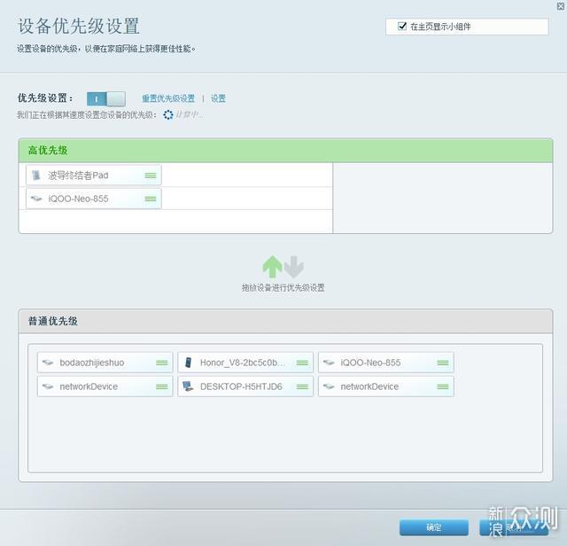This screenshot has height=546, width=567.
Task: Click the computer icon of DESKTOP-H5HTJD6
Action: tap(188, 386)
